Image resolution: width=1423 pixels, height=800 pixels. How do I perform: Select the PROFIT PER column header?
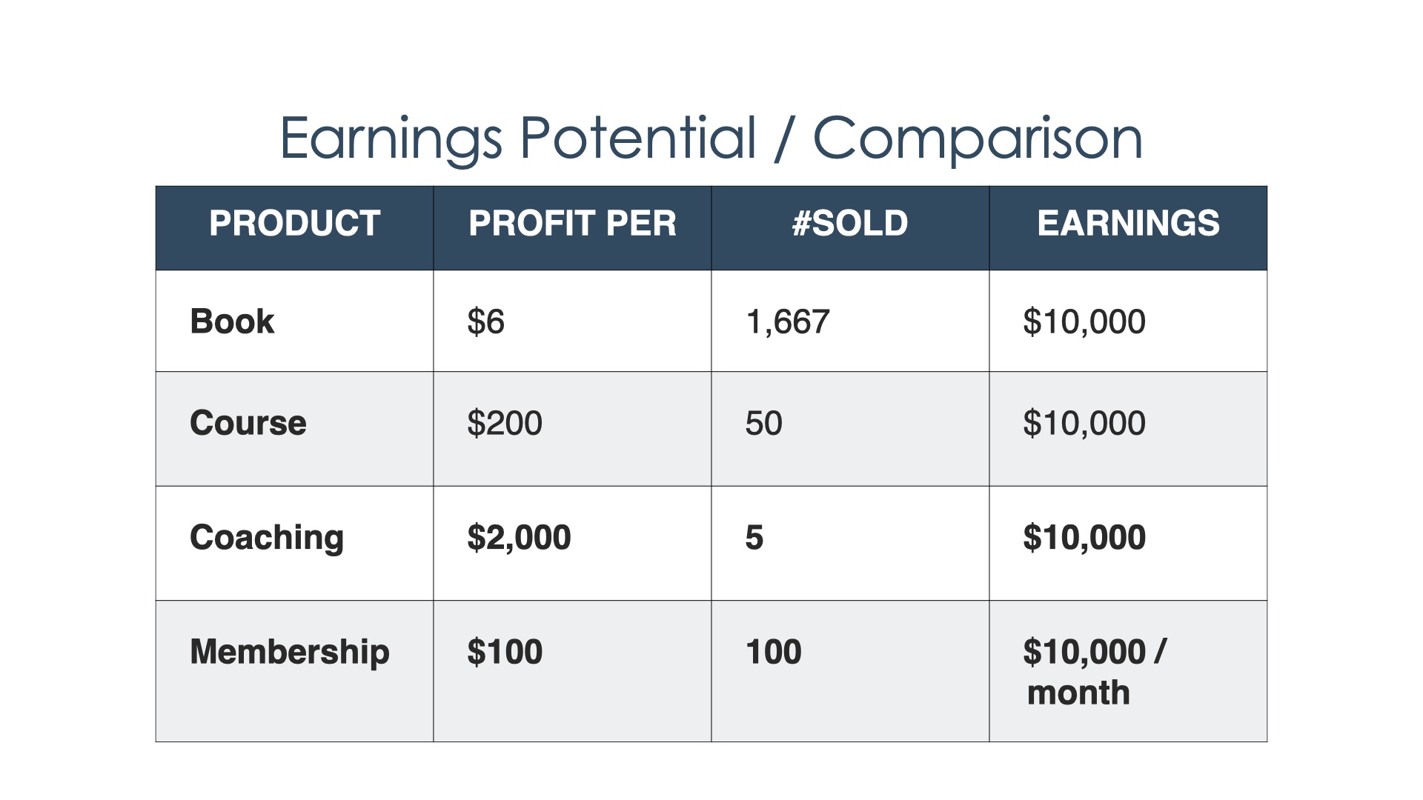(572, 228)
